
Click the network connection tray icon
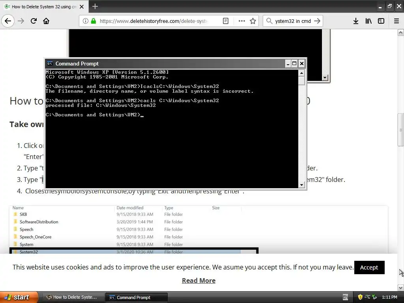pyautogui.click(x=367, y=297)
